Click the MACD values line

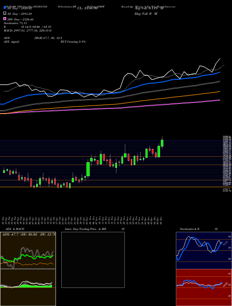click(28, 31)
